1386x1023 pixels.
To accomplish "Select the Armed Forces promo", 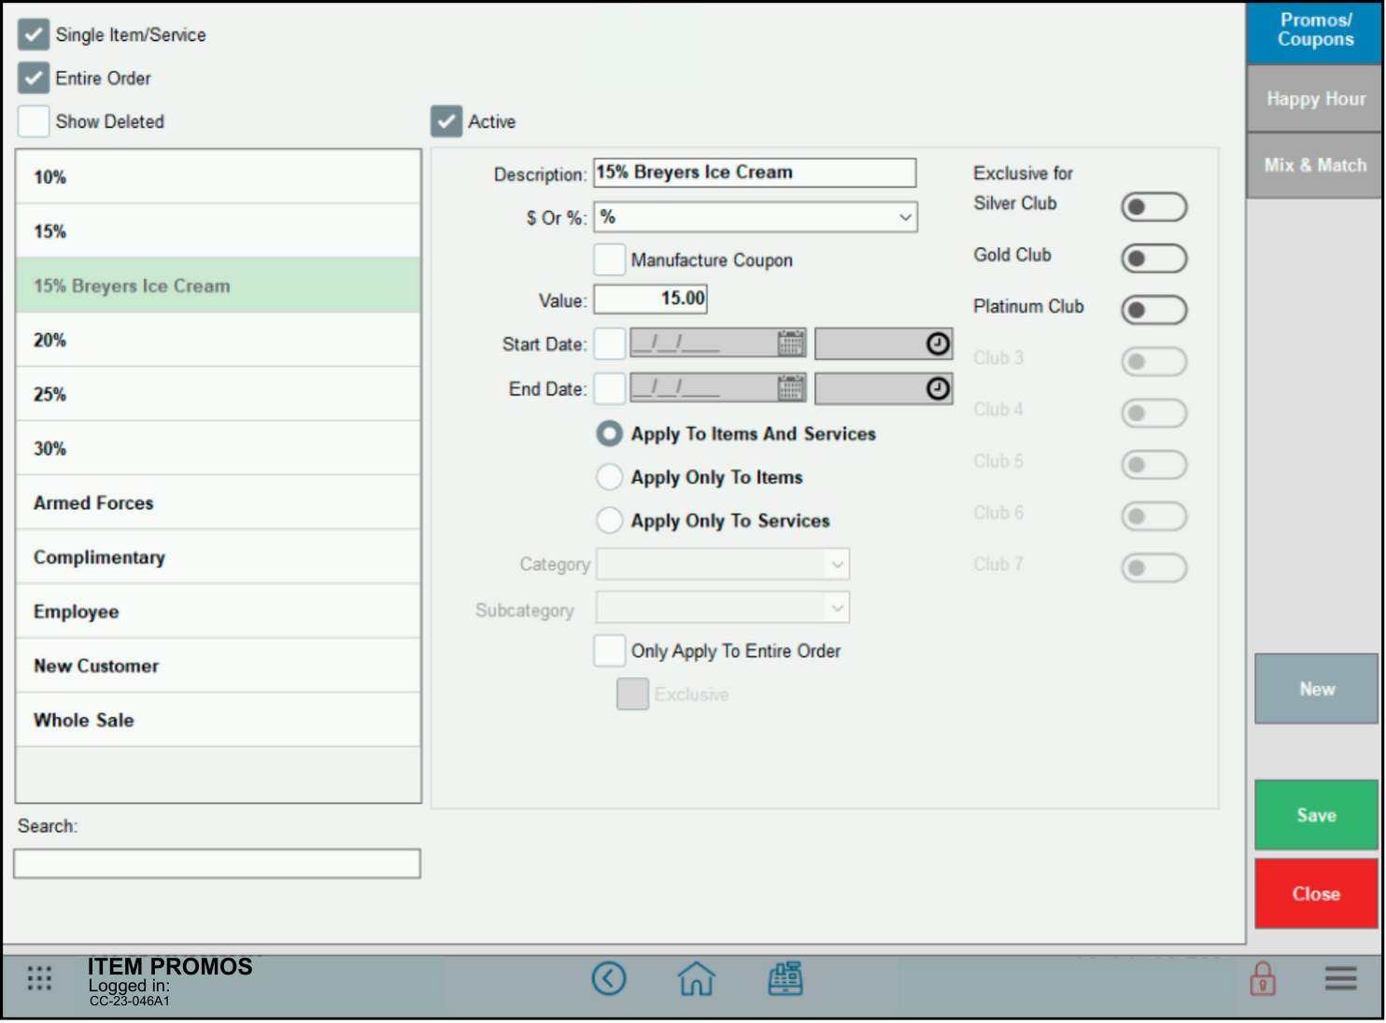I will tap(218, 503).
